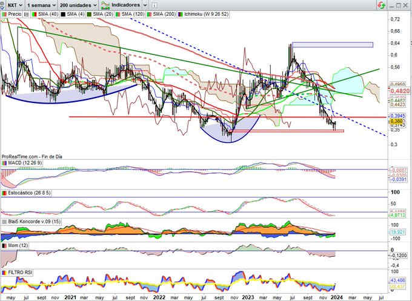Open Blai5 Koncorde v.09 (15) label

tap(34, 222)
